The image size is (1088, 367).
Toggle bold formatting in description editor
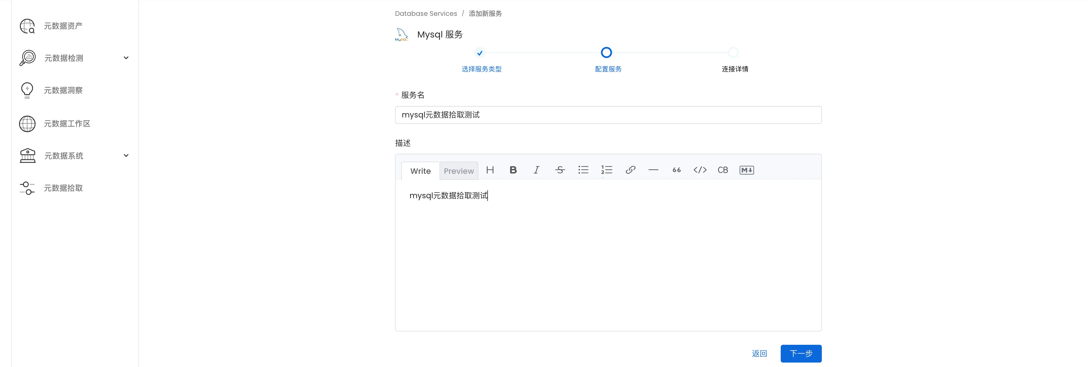[x=513, y=170]
